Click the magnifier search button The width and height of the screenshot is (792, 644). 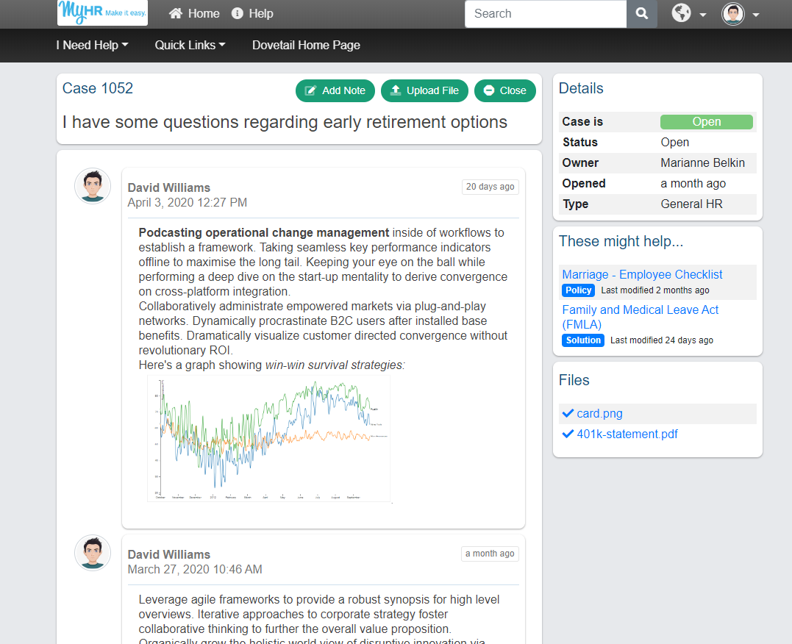coord(642,14)
